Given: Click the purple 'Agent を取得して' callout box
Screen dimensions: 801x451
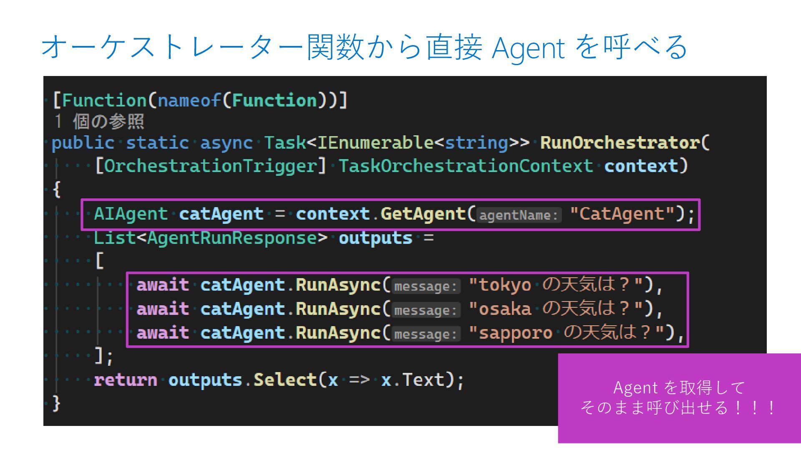Looking at the screenshot, I should [x=679, y=398].
